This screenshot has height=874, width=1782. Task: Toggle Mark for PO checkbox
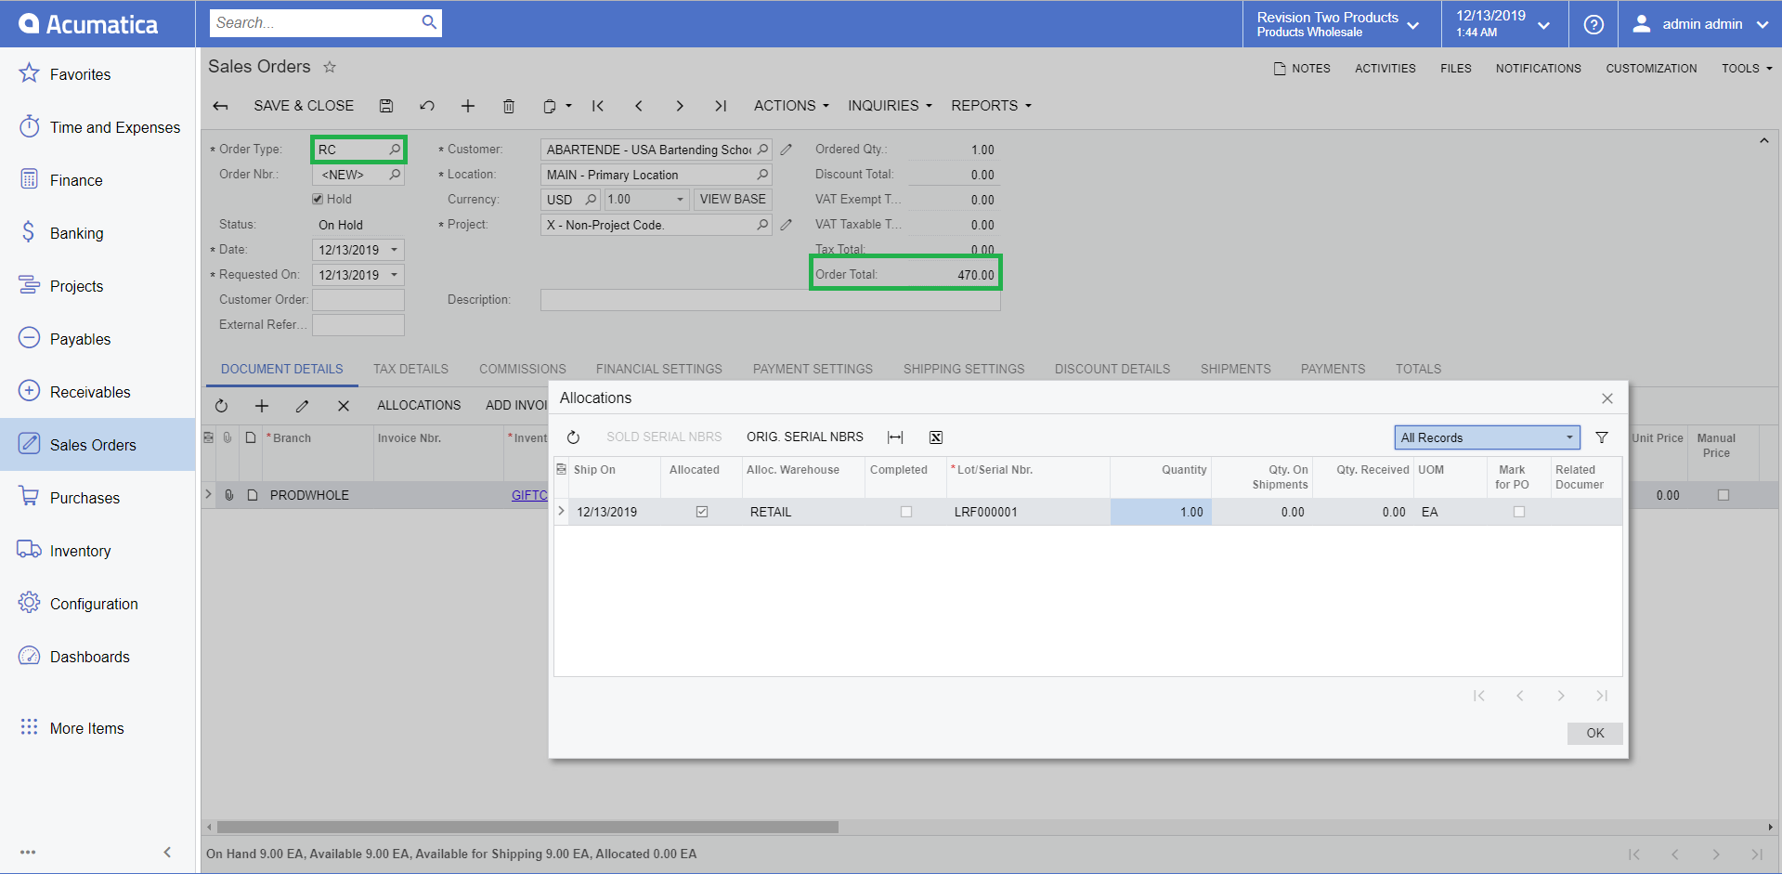(x=1519, y=512)
